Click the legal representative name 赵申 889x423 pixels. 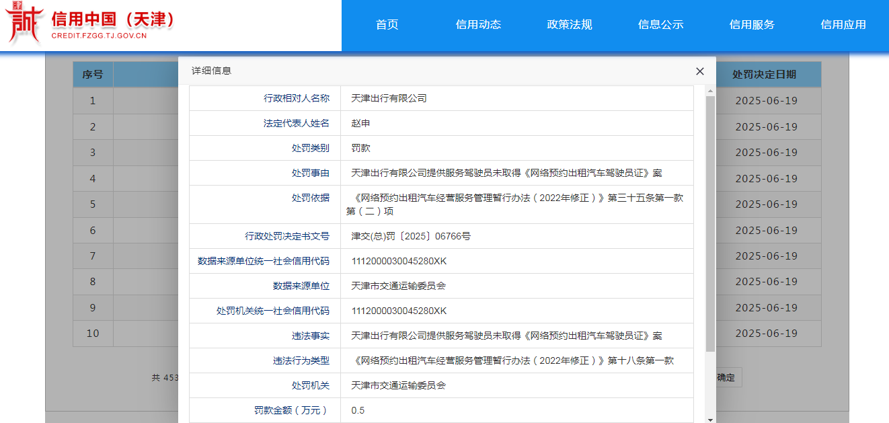[x=360, y=123]
